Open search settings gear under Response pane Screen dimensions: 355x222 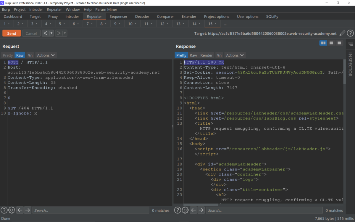(x=185, y=210)
